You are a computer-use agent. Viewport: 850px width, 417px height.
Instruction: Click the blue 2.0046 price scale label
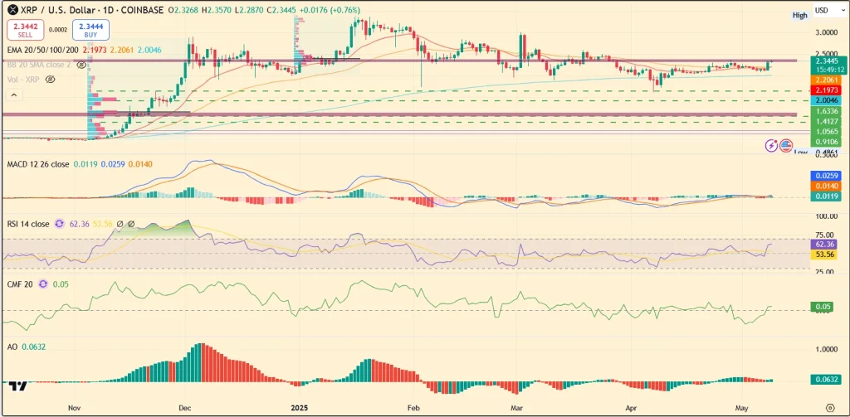825,100
